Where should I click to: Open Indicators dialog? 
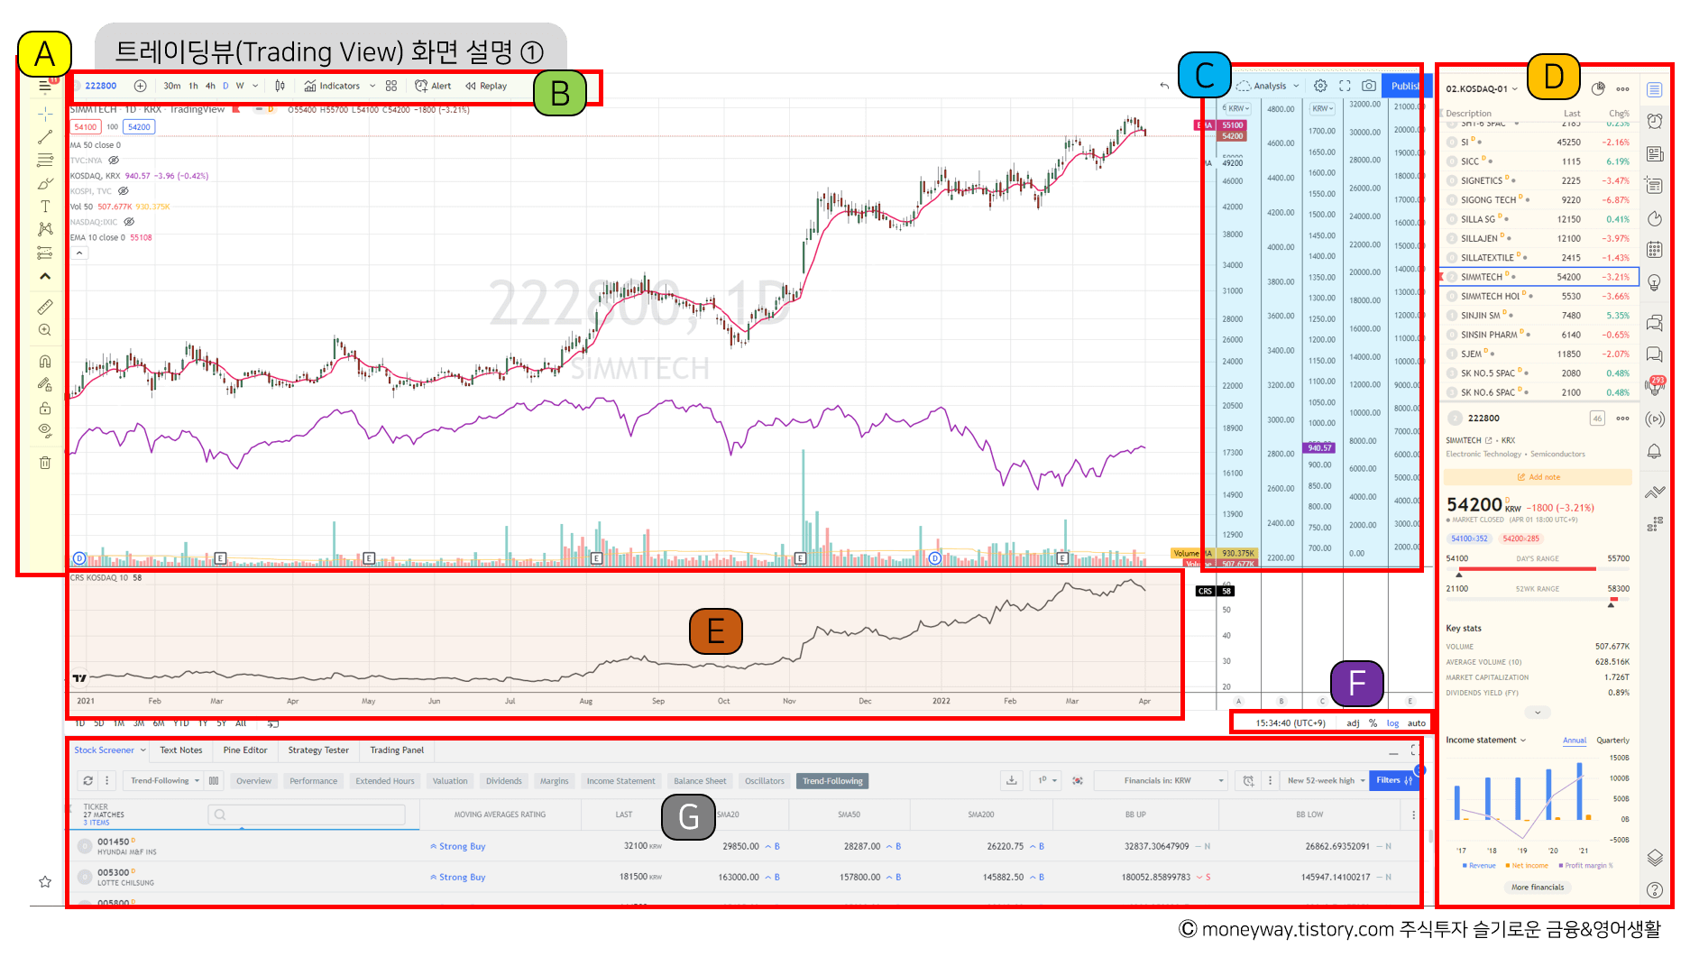(x=332, y=86)
